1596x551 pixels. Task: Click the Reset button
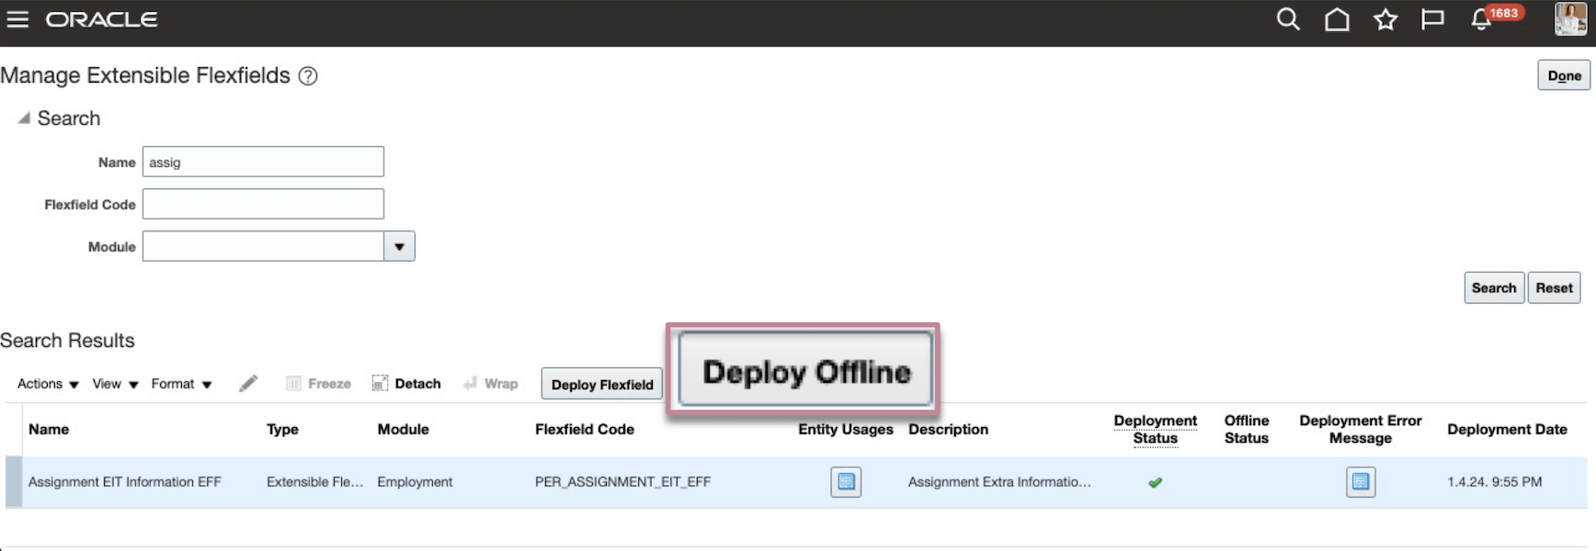pos(1554,287)
